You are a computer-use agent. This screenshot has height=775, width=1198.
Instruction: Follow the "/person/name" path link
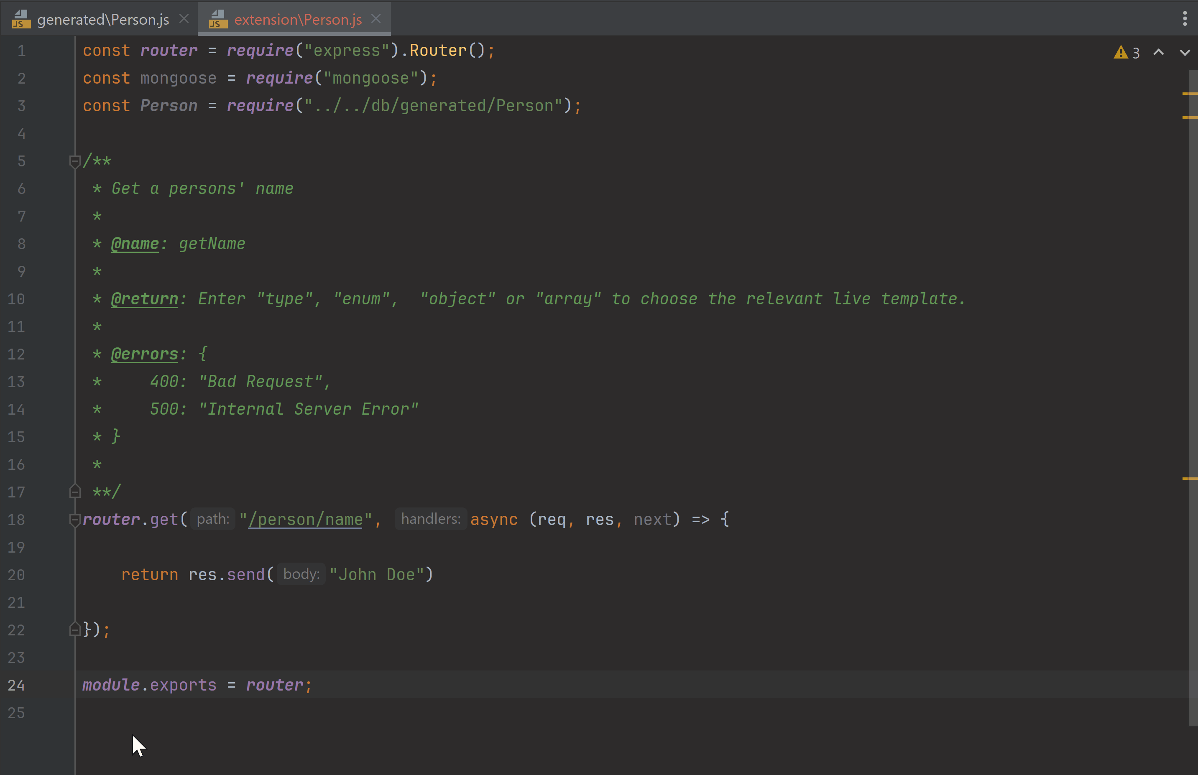[x=306, y=519]
